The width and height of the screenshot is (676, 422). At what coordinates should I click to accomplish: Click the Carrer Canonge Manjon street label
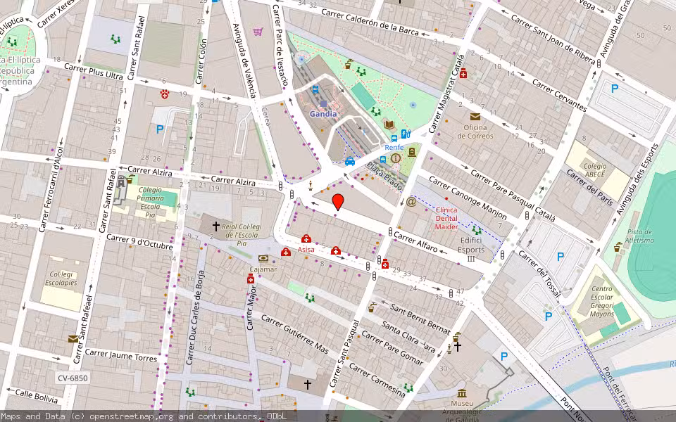pos(468,197)
